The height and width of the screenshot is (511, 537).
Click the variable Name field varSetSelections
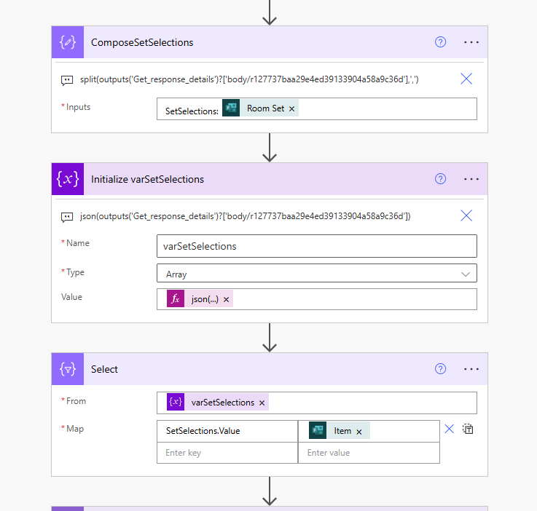pyautogui.click(x=316, y=246)
